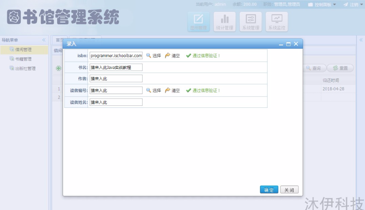Open the 系统管理 settings module

[251, 21]
